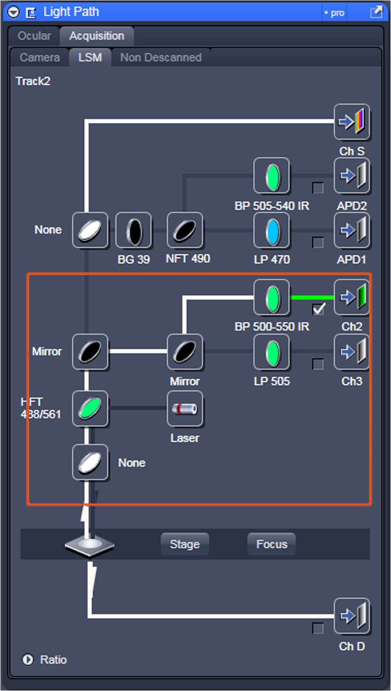Click the HFT 488/561 main beam splitter icon
The image size is (391, 691).
[90, 409]
